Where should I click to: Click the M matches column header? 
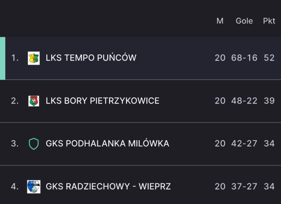point(220,21)
